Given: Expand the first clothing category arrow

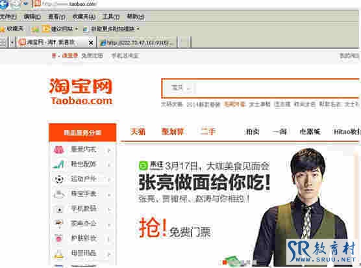Looking at the screenshot, I should [x=109, y=150].
